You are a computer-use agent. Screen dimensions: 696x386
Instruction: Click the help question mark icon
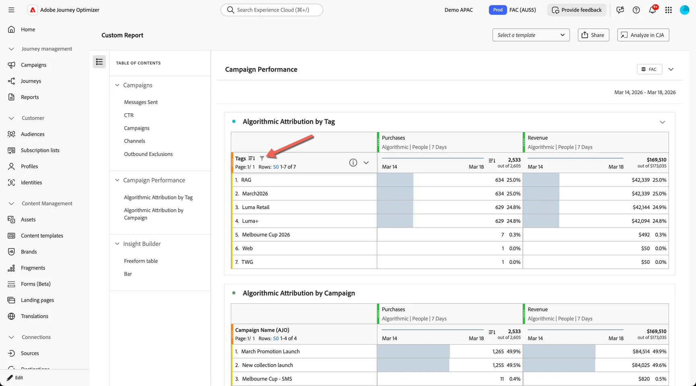(636, 10)
